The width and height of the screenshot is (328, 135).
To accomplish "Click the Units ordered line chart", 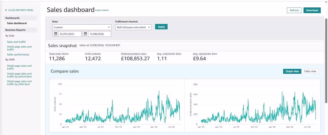I will pos(122,107).
